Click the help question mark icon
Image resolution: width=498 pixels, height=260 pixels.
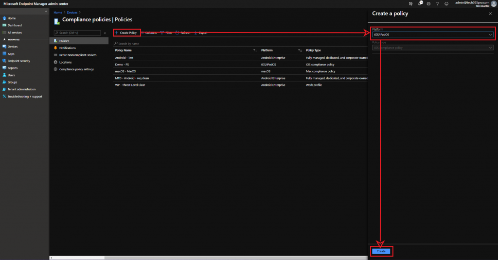[x=437, y=3]
